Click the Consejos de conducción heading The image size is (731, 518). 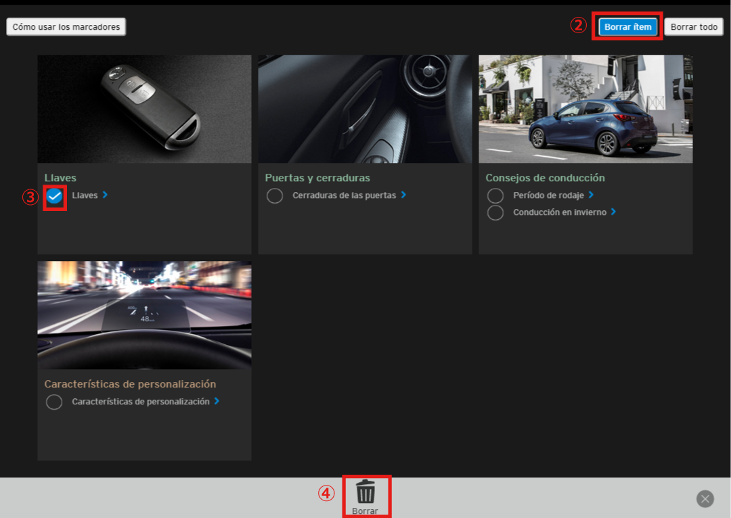coord(545,178)
